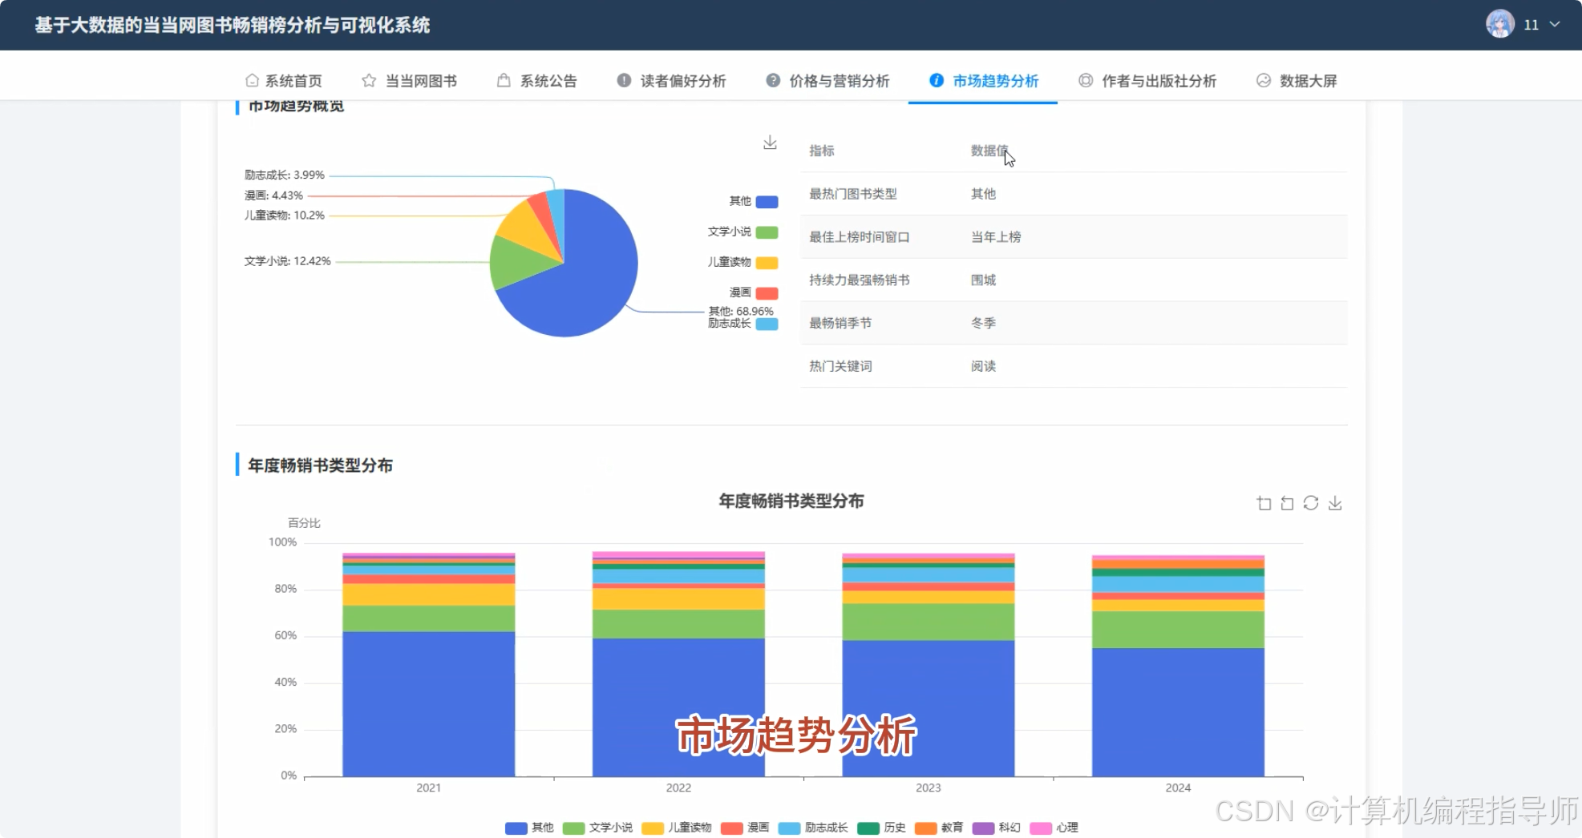Click question icon beside 价格与营销分析
Screen dimensions: 1582x838
(773, 80)
